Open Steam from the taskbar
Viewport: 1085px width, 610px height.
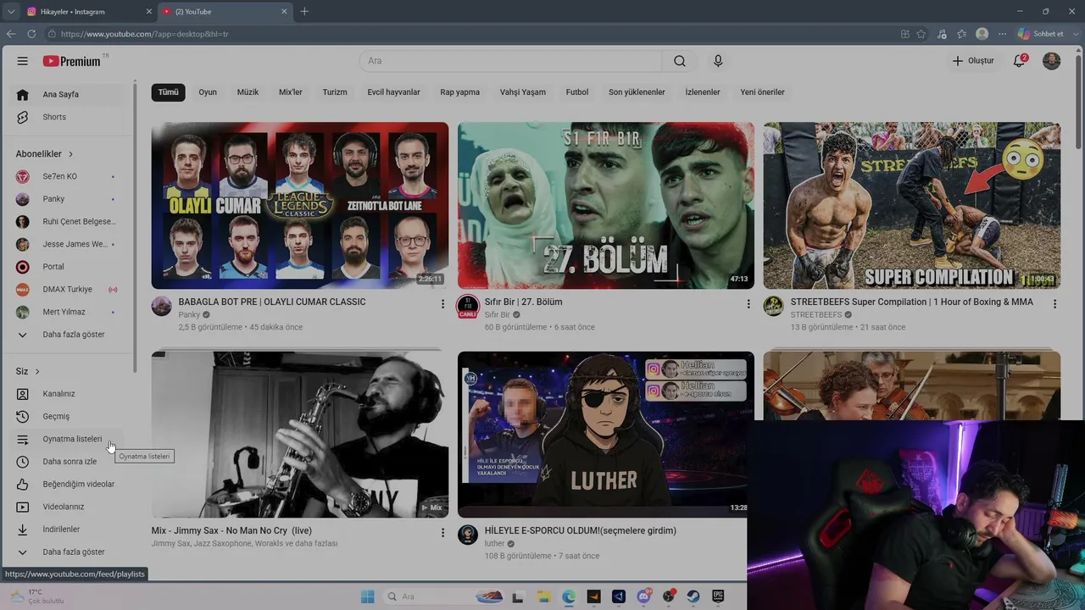click(x=693, y=596)
